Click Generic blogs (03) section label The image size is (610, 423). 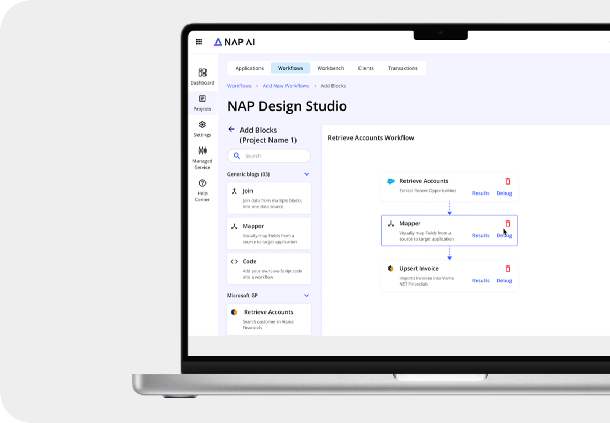(248, 174)
